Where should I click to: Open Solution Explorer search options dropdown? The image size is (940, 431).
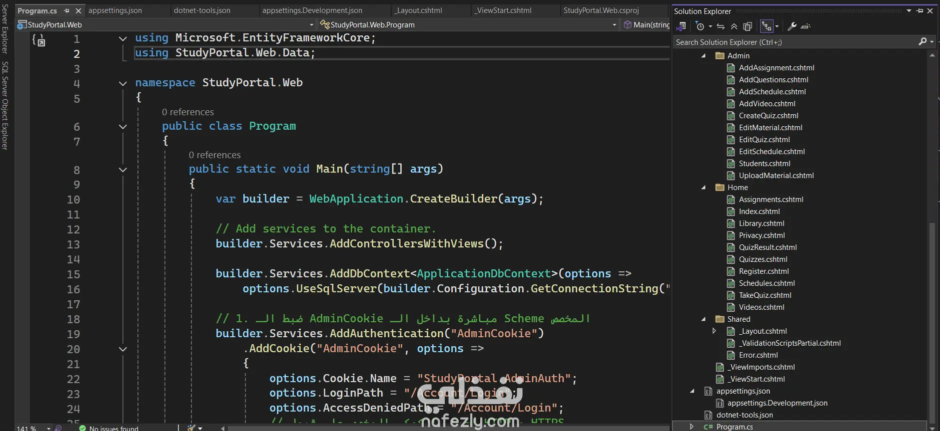(x=932, y=42)
